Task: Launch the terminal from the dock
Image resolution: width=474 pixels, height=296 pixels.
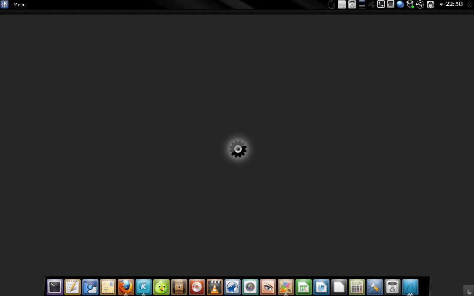Action: coord(55,287)
